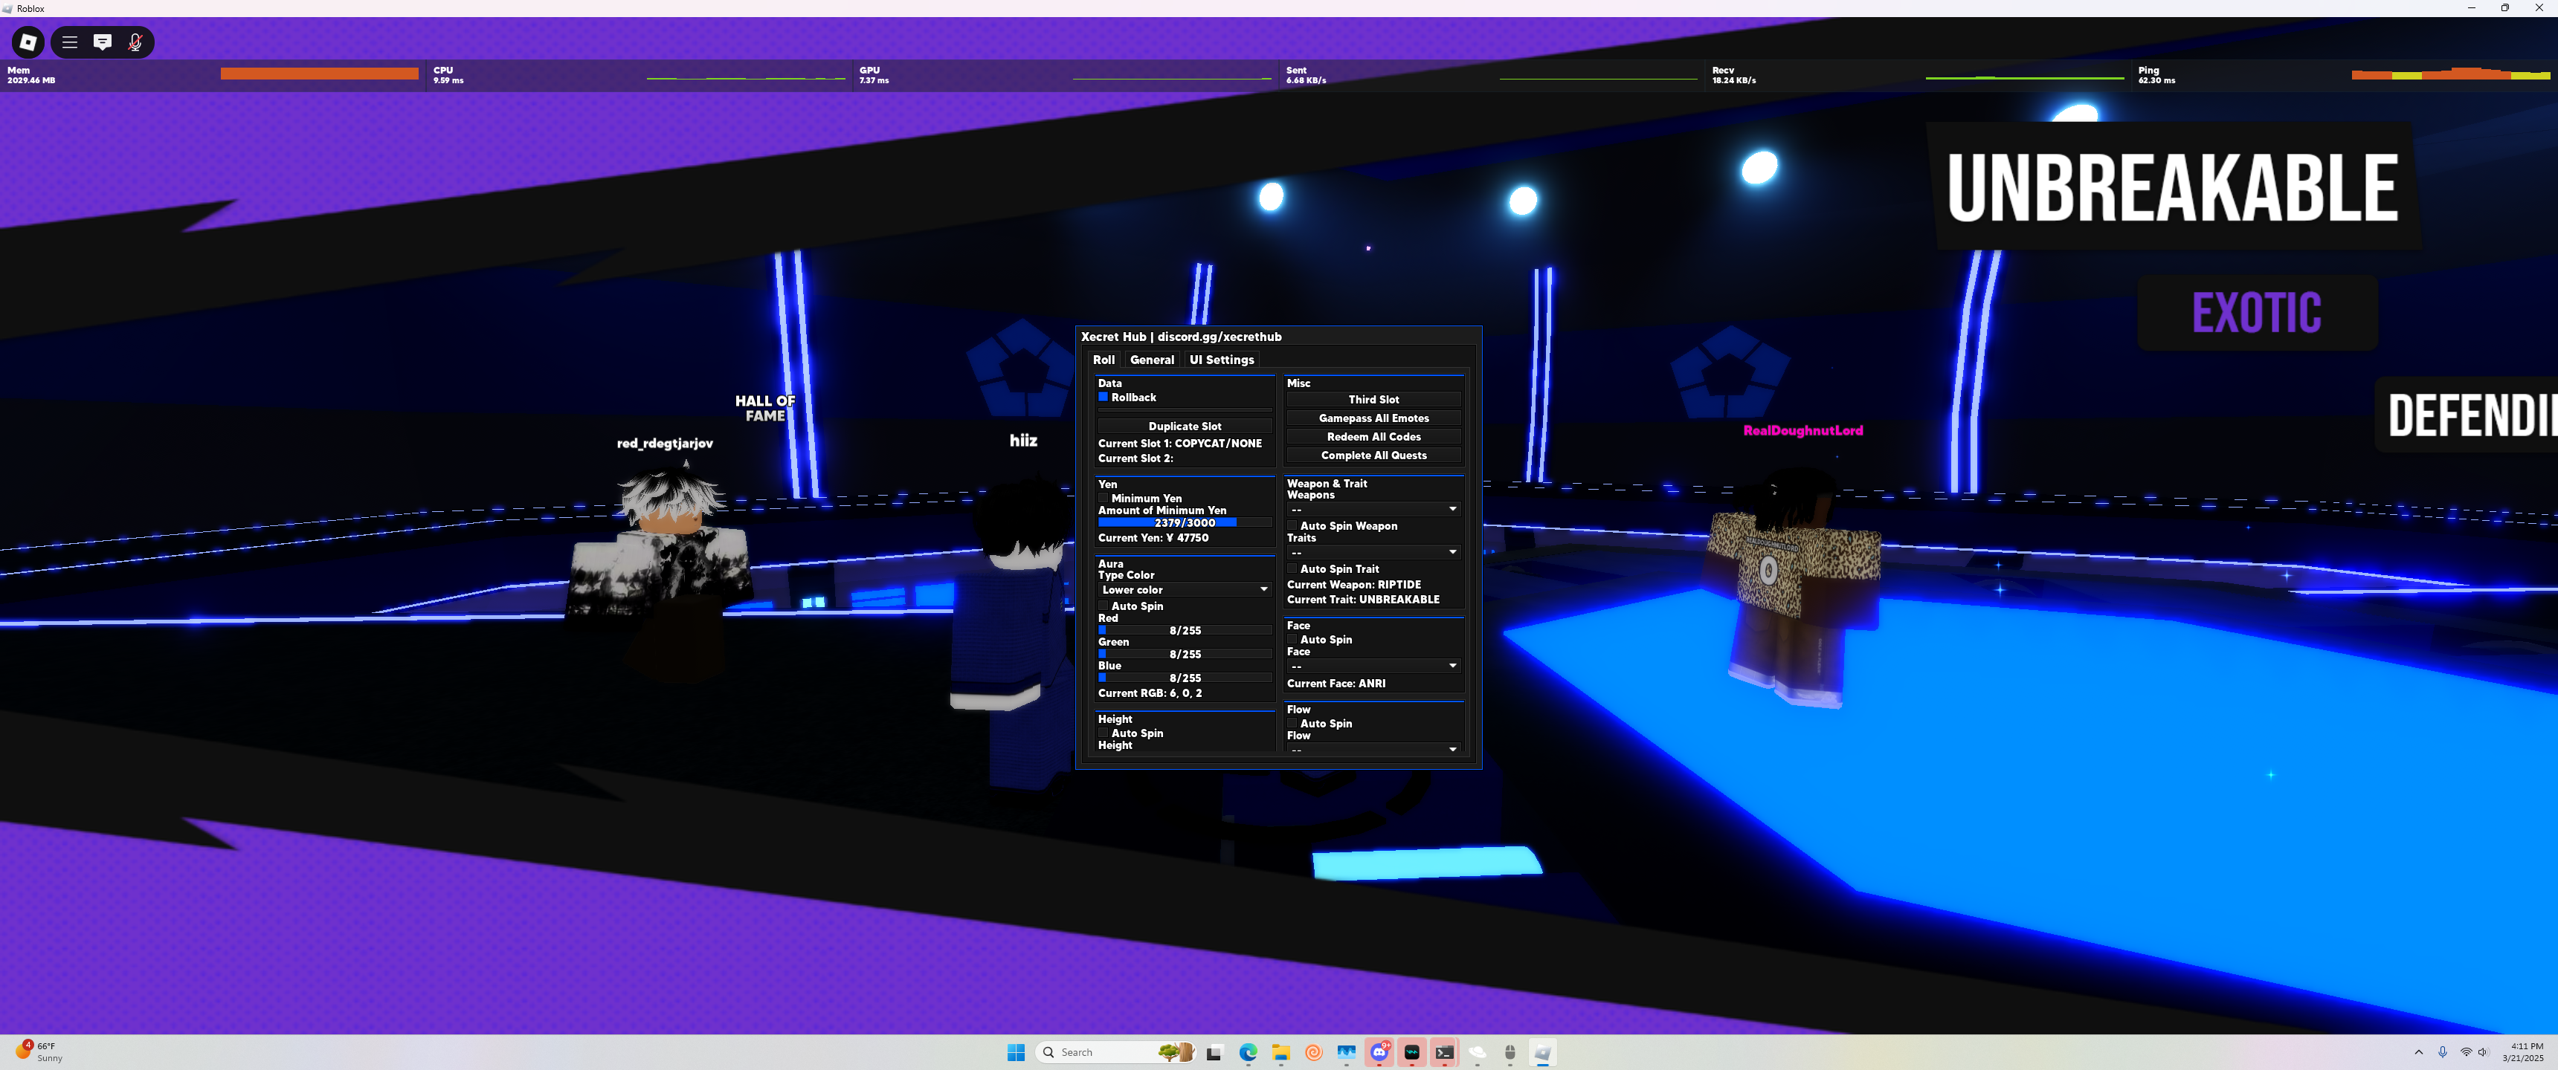
Task: Open the Roblox chat bubble icon
Action: tap(103, 42)
